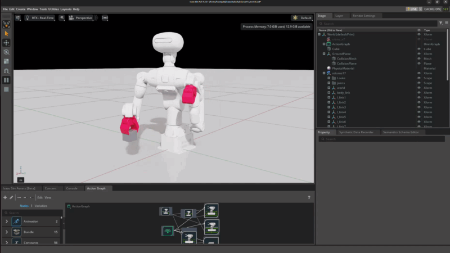Pause the simulation playback
450x253 pixels.
click(x=6, y=80)
